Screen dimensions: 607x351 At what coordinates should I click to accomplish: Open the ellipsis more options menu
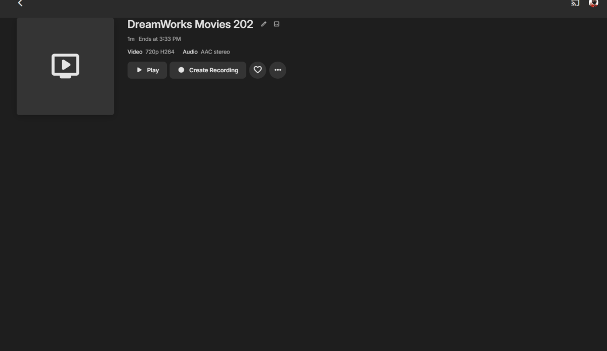278,70
